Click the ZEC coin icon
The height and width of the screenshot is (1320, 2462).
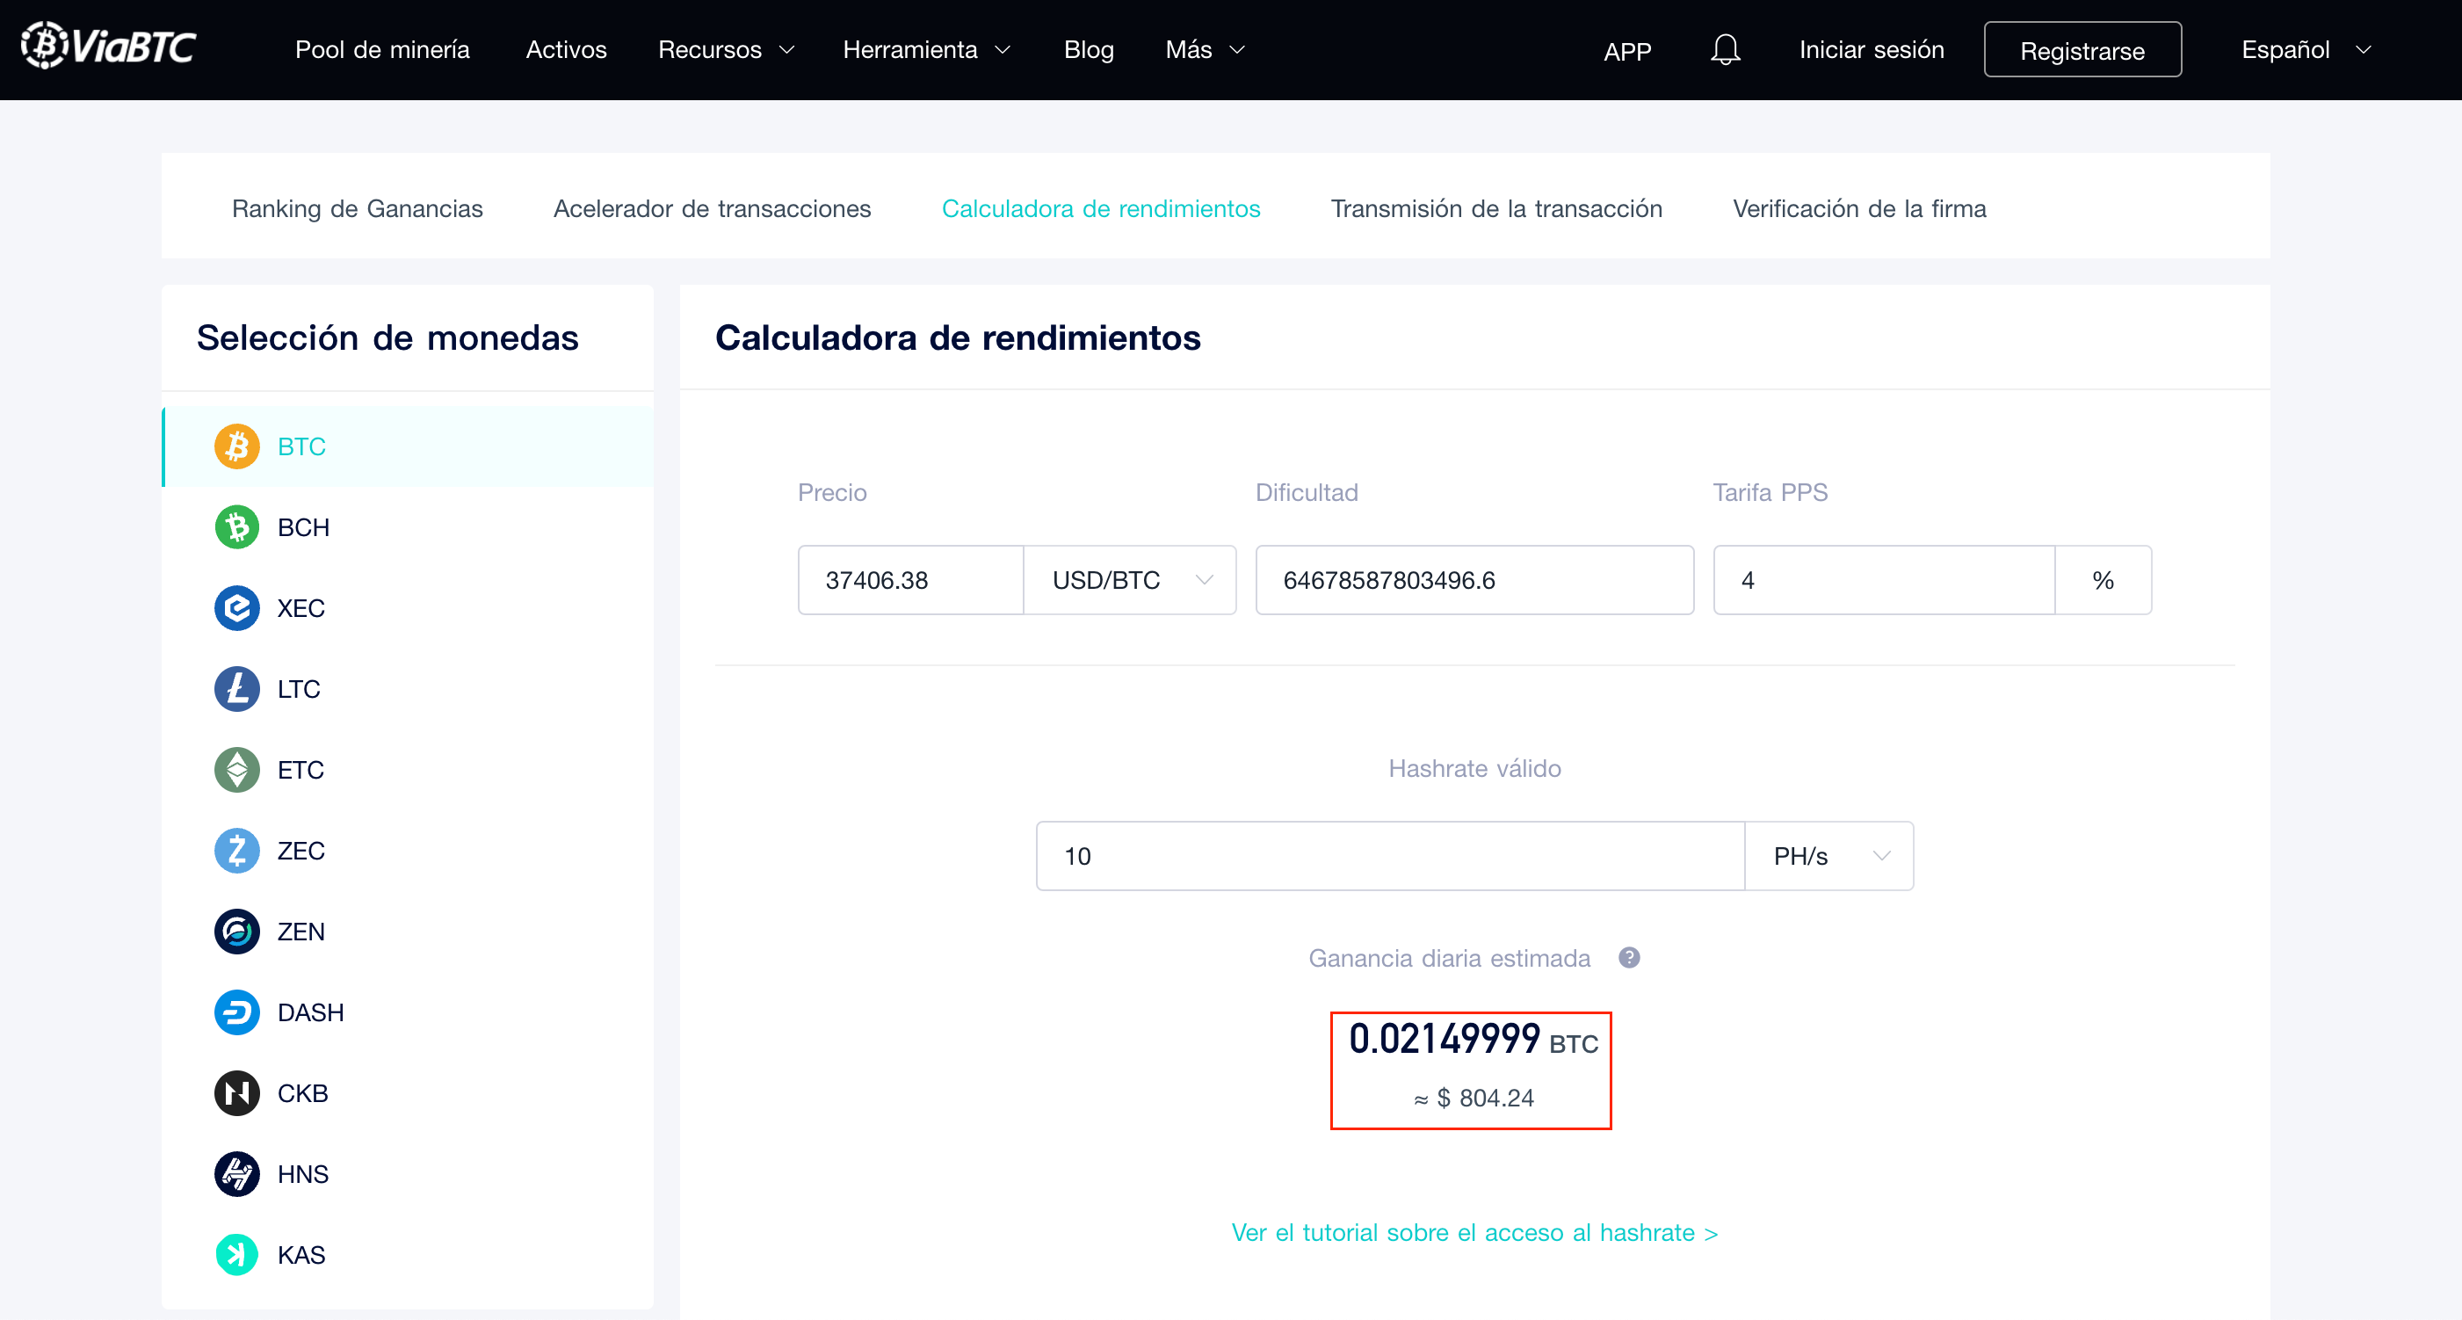click(236, 851)
